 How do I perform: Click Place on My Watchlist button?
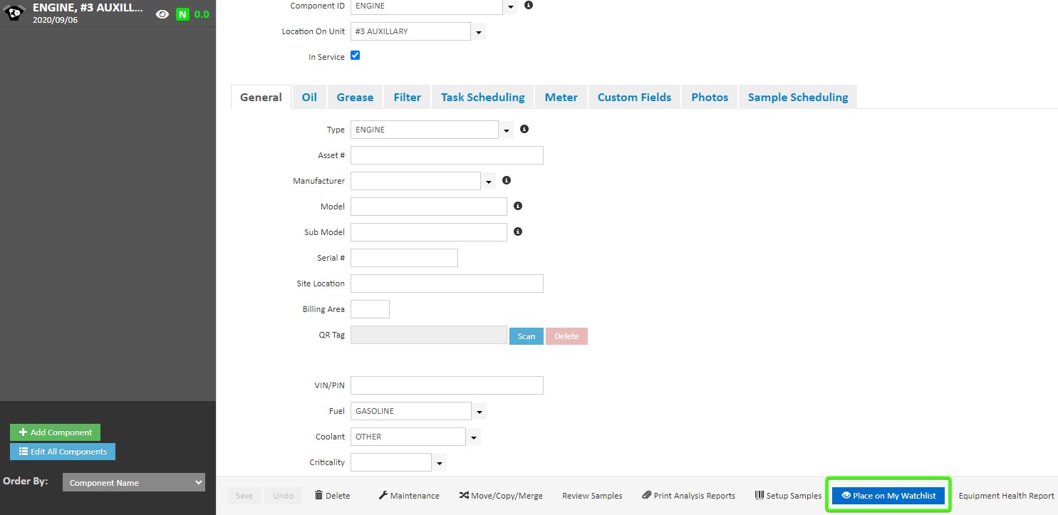(888, 496)
